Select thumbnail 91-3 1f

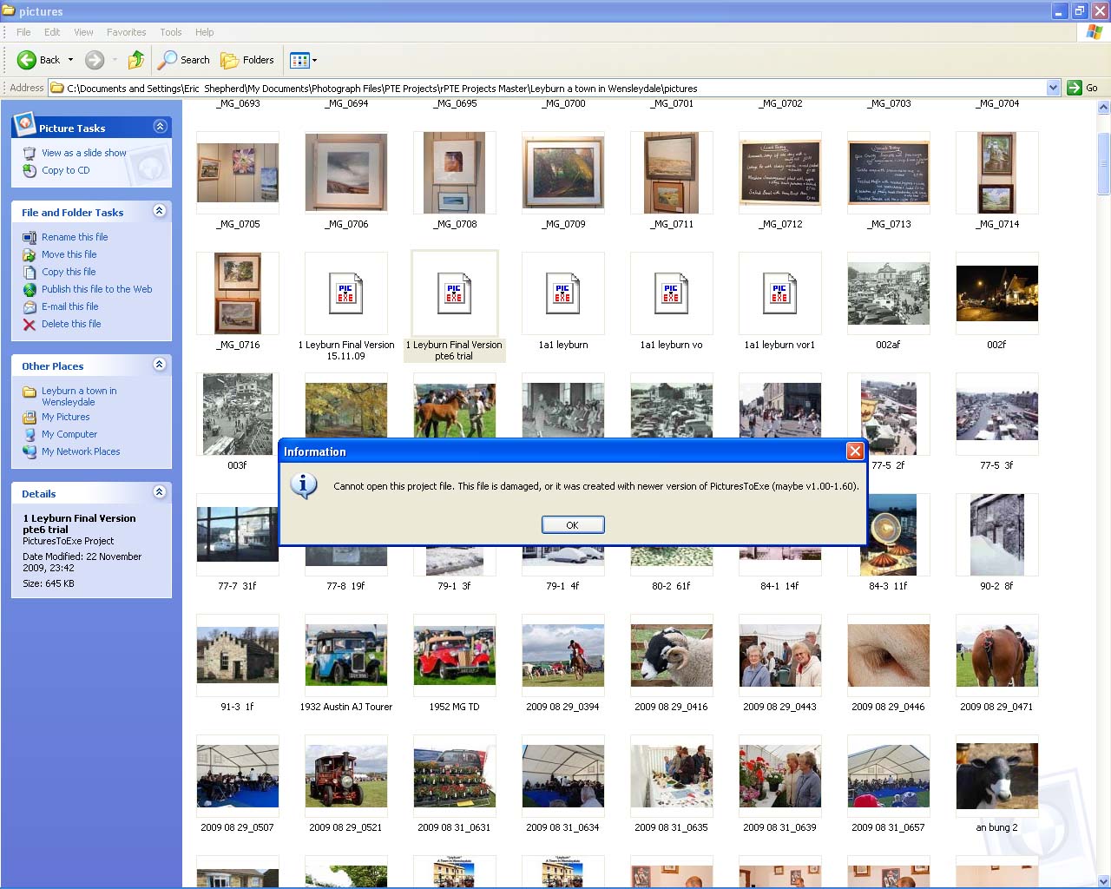[238, 655]
